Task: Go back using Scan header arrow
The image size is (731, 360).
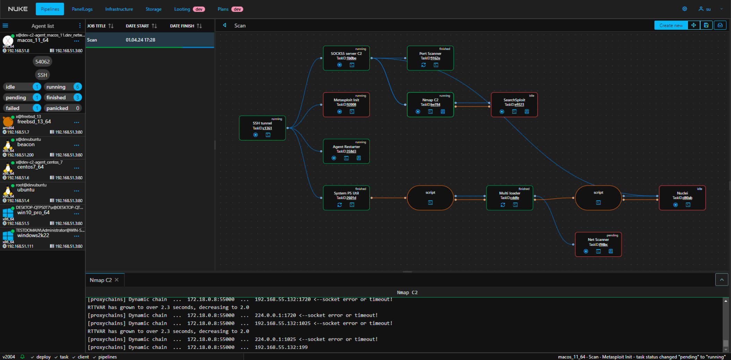Action: 225,25
